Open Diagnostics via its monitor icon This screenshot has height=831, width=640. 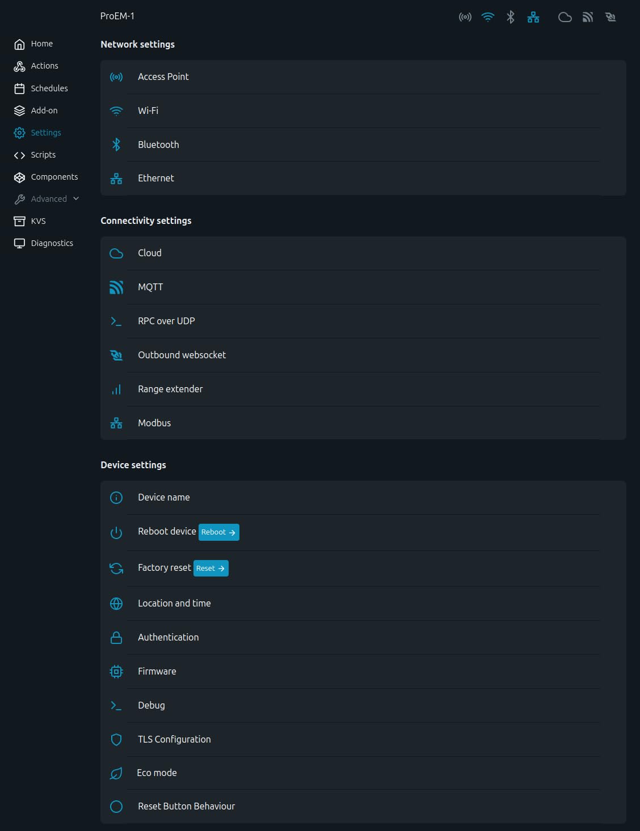pos(19,243)
